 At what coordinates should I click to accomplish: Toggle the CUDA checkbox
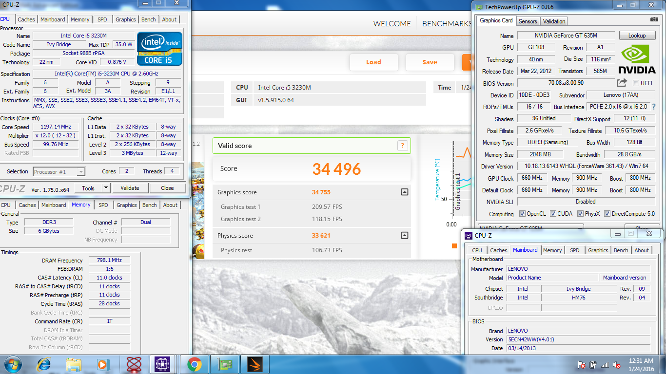pos(553,214)
